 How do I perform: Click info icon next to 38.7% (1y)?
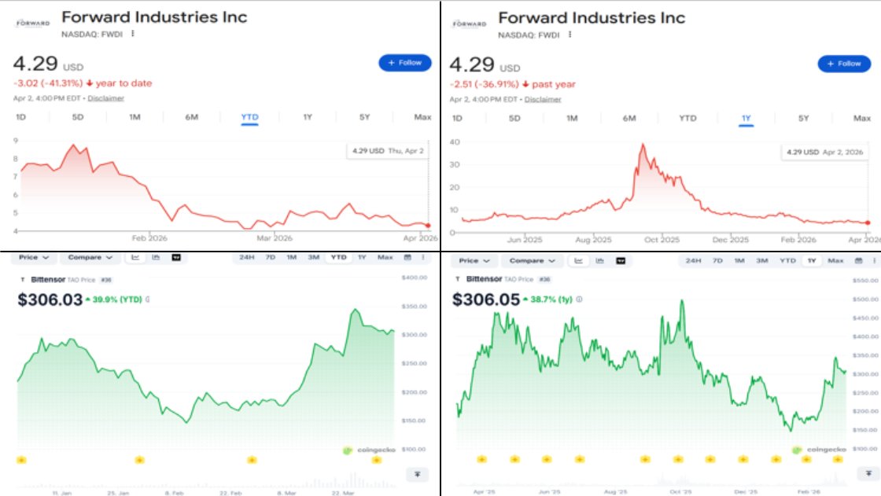[x=580, y=299]
